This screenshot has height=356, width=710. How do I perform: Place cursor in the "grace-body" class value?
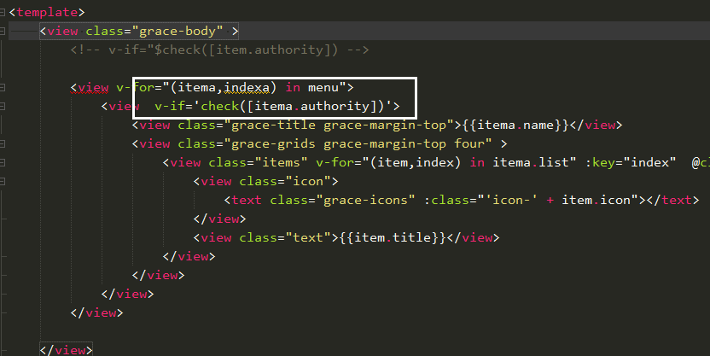(177, 31)
